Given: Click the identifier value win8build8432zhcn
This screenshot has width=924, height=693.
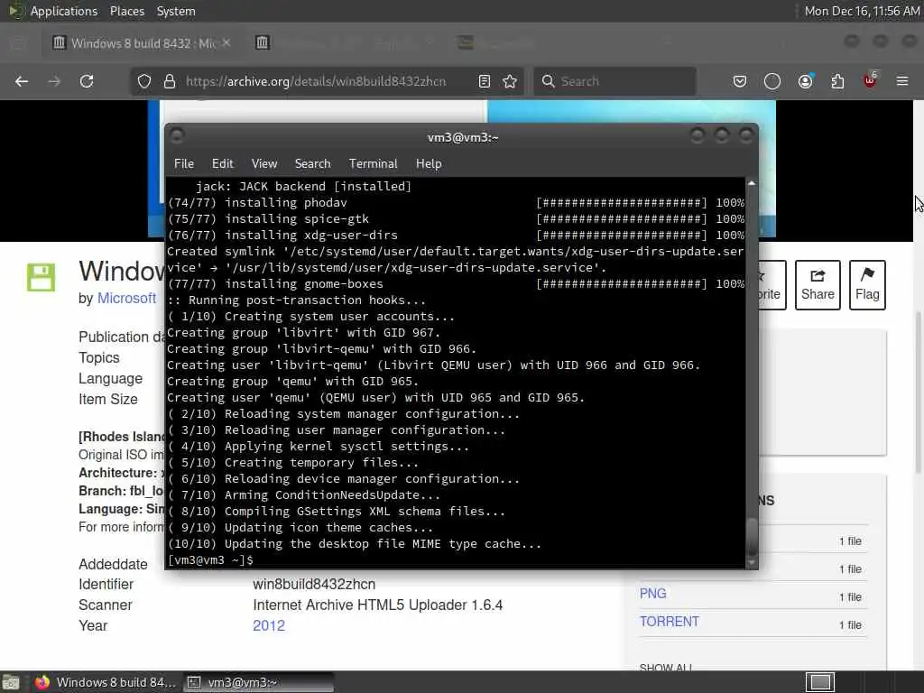Looking at the screenshot, I should tap(314, 585).
